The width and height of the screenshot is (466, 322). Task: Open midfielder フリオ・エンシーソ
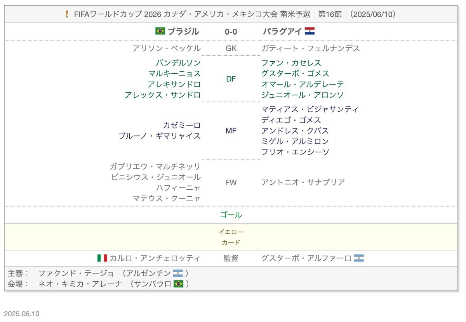pyautogui.click(x=295, y=152)
